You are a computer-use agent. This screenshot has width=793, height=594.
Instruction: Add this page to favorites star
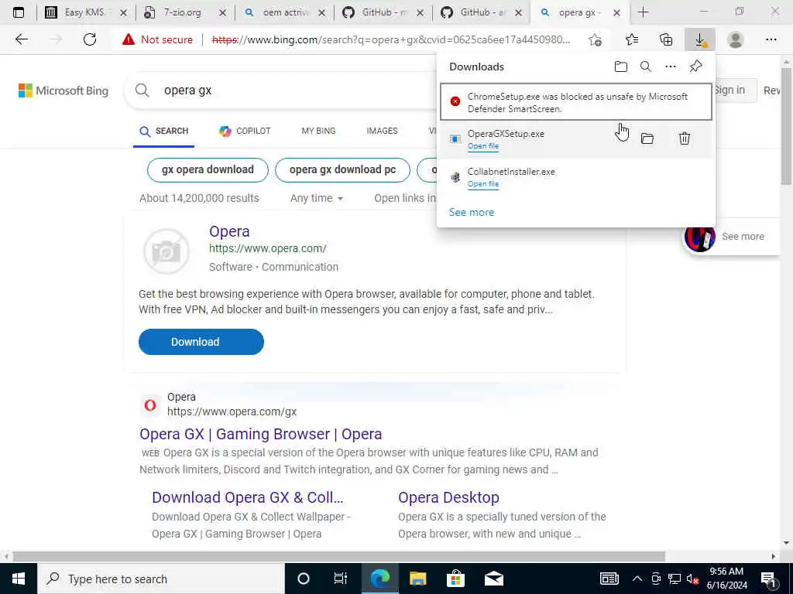pos(596,39)
